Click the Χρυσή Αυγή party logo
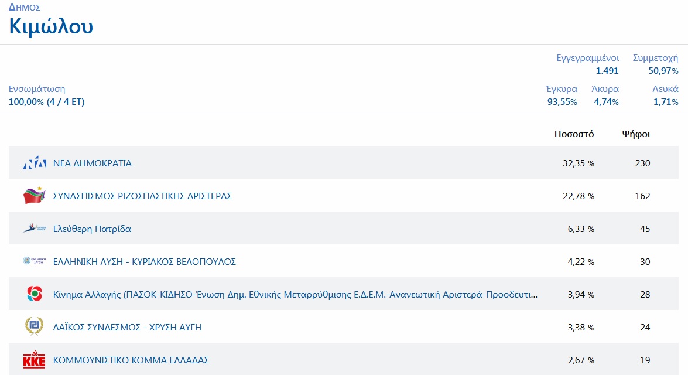 click(34, 327)
